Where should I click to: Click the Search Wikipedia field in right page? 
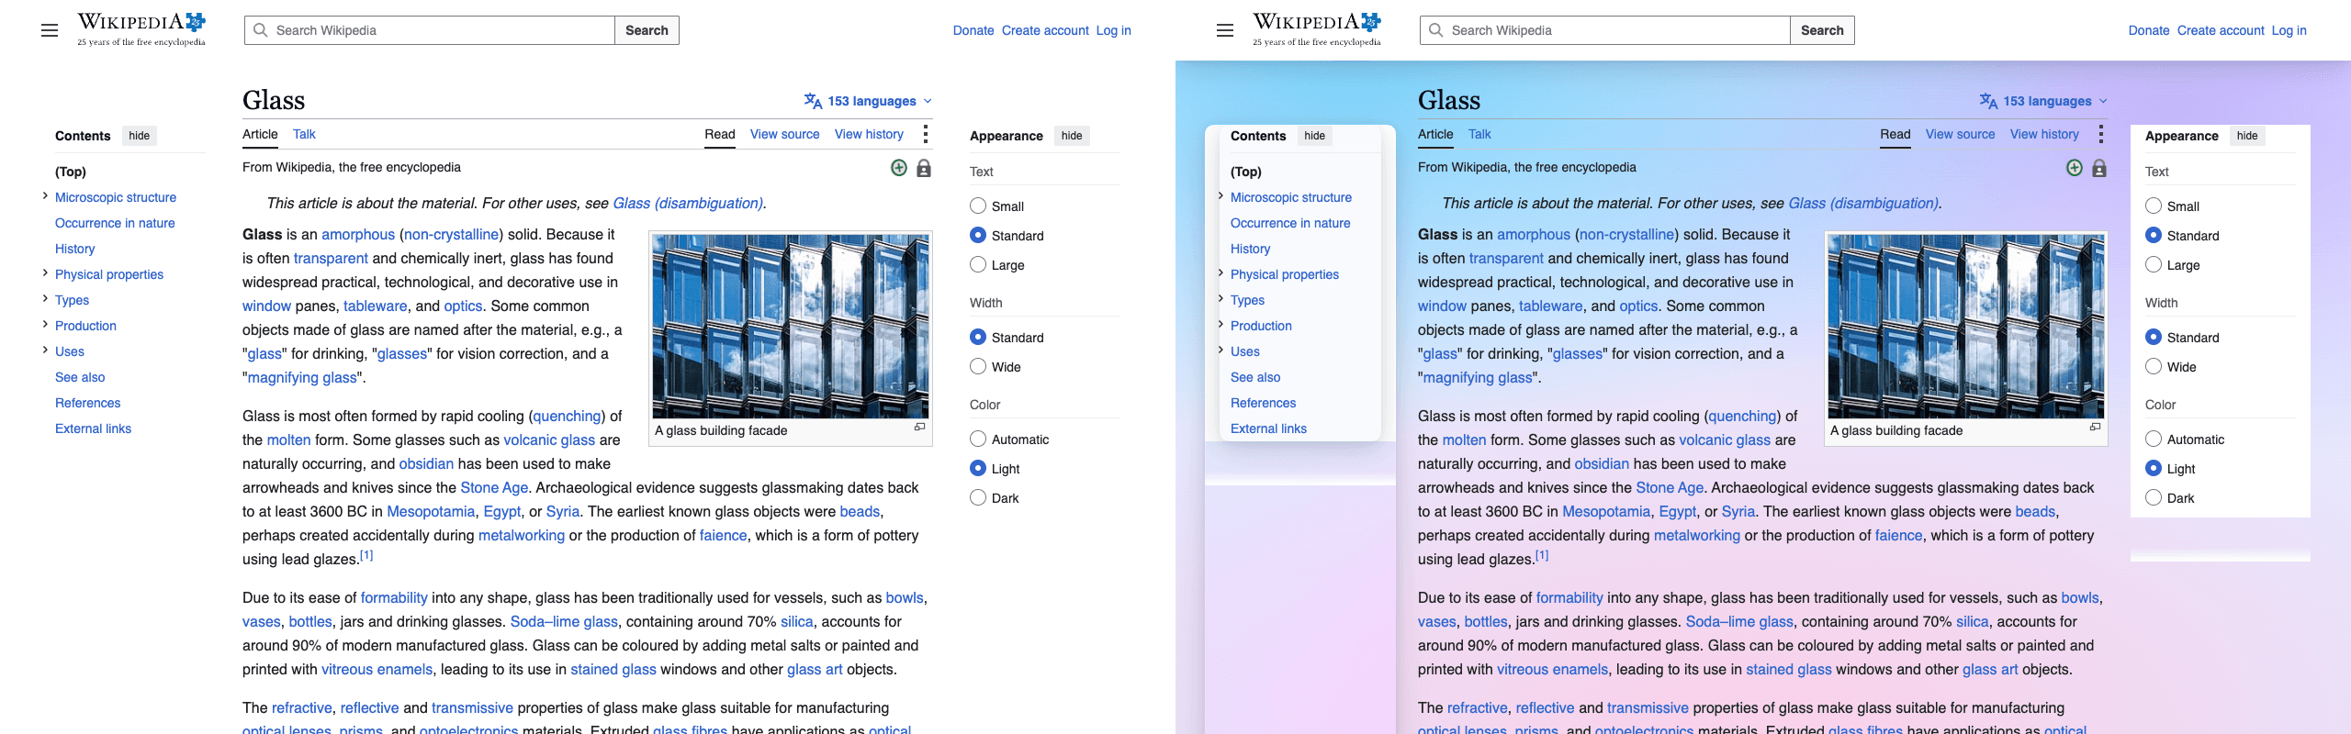[1605, 30]
